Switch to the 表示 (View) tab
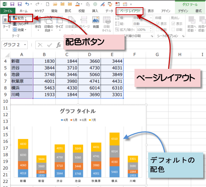 [x=151, y=11]
